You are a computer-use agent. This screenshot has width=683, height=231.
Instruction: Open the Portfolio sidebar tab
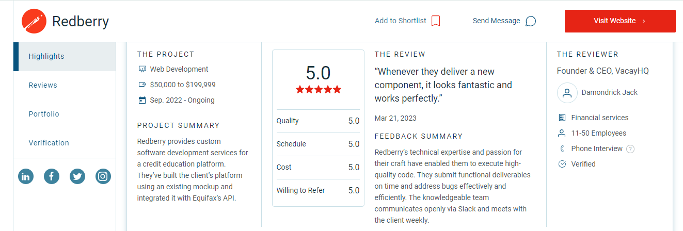(65, 114)
